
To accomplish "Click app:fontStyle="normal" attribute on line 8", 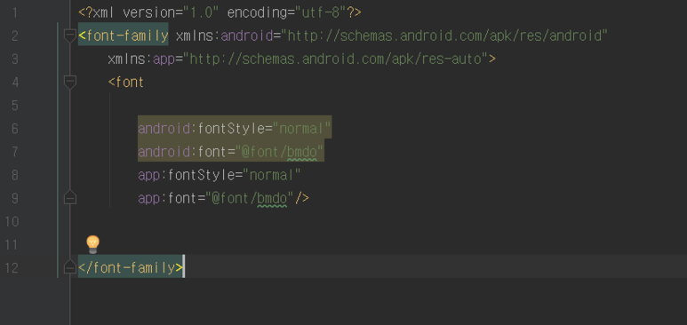I will click(x=219, y=175).
